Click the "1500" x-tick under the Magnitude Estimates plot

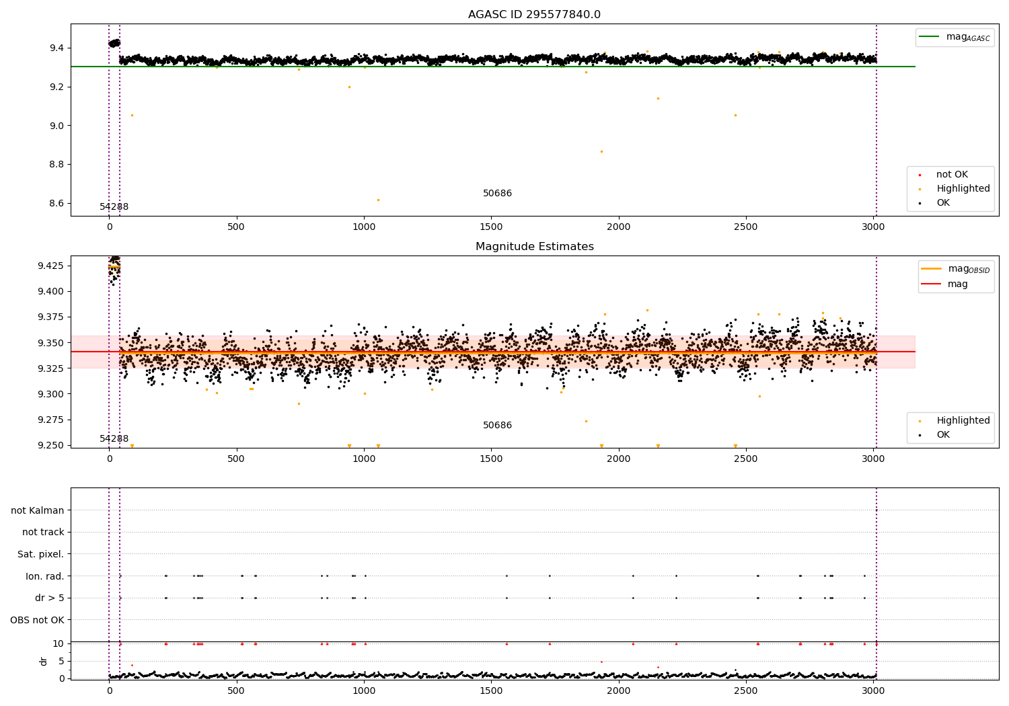pyautogui.click(x=491, y=459)
